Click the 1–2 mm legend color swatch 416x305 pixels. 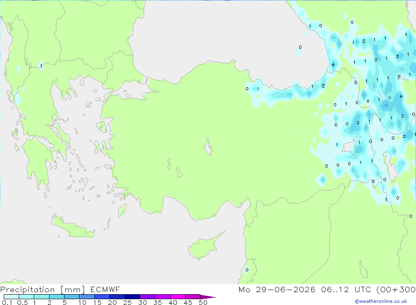(41, 297)
